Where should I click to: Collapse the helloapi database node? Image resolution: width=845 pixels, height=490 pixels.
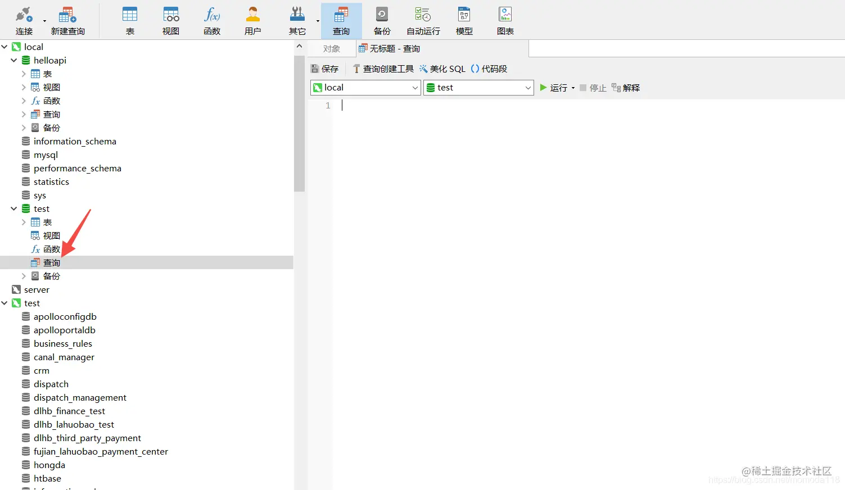pos(14,60)
